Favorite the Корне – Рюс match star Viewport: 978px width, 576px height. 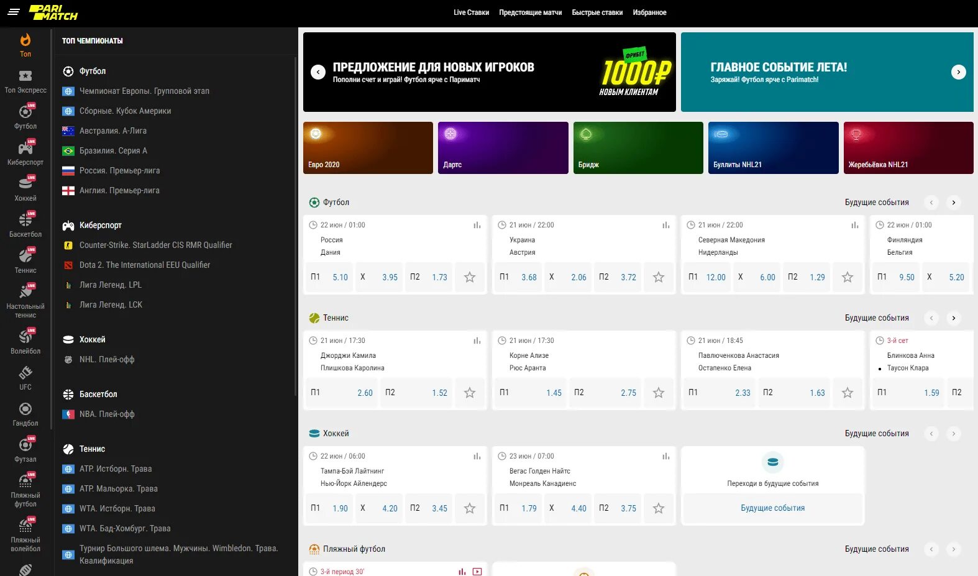coord(659,393)
